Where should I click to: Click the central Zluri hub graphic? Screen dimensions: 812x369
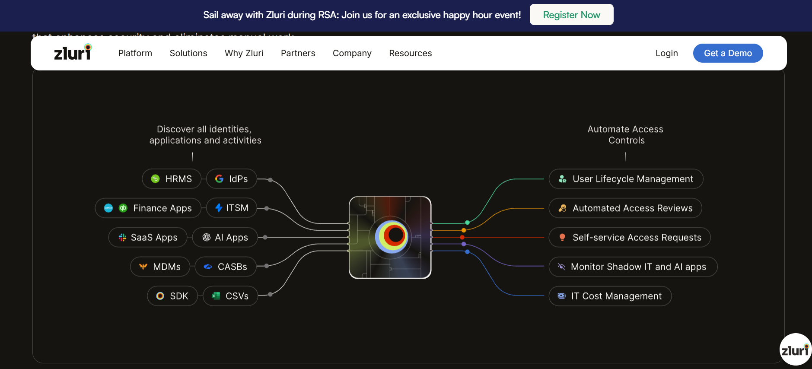coord(390,237)
